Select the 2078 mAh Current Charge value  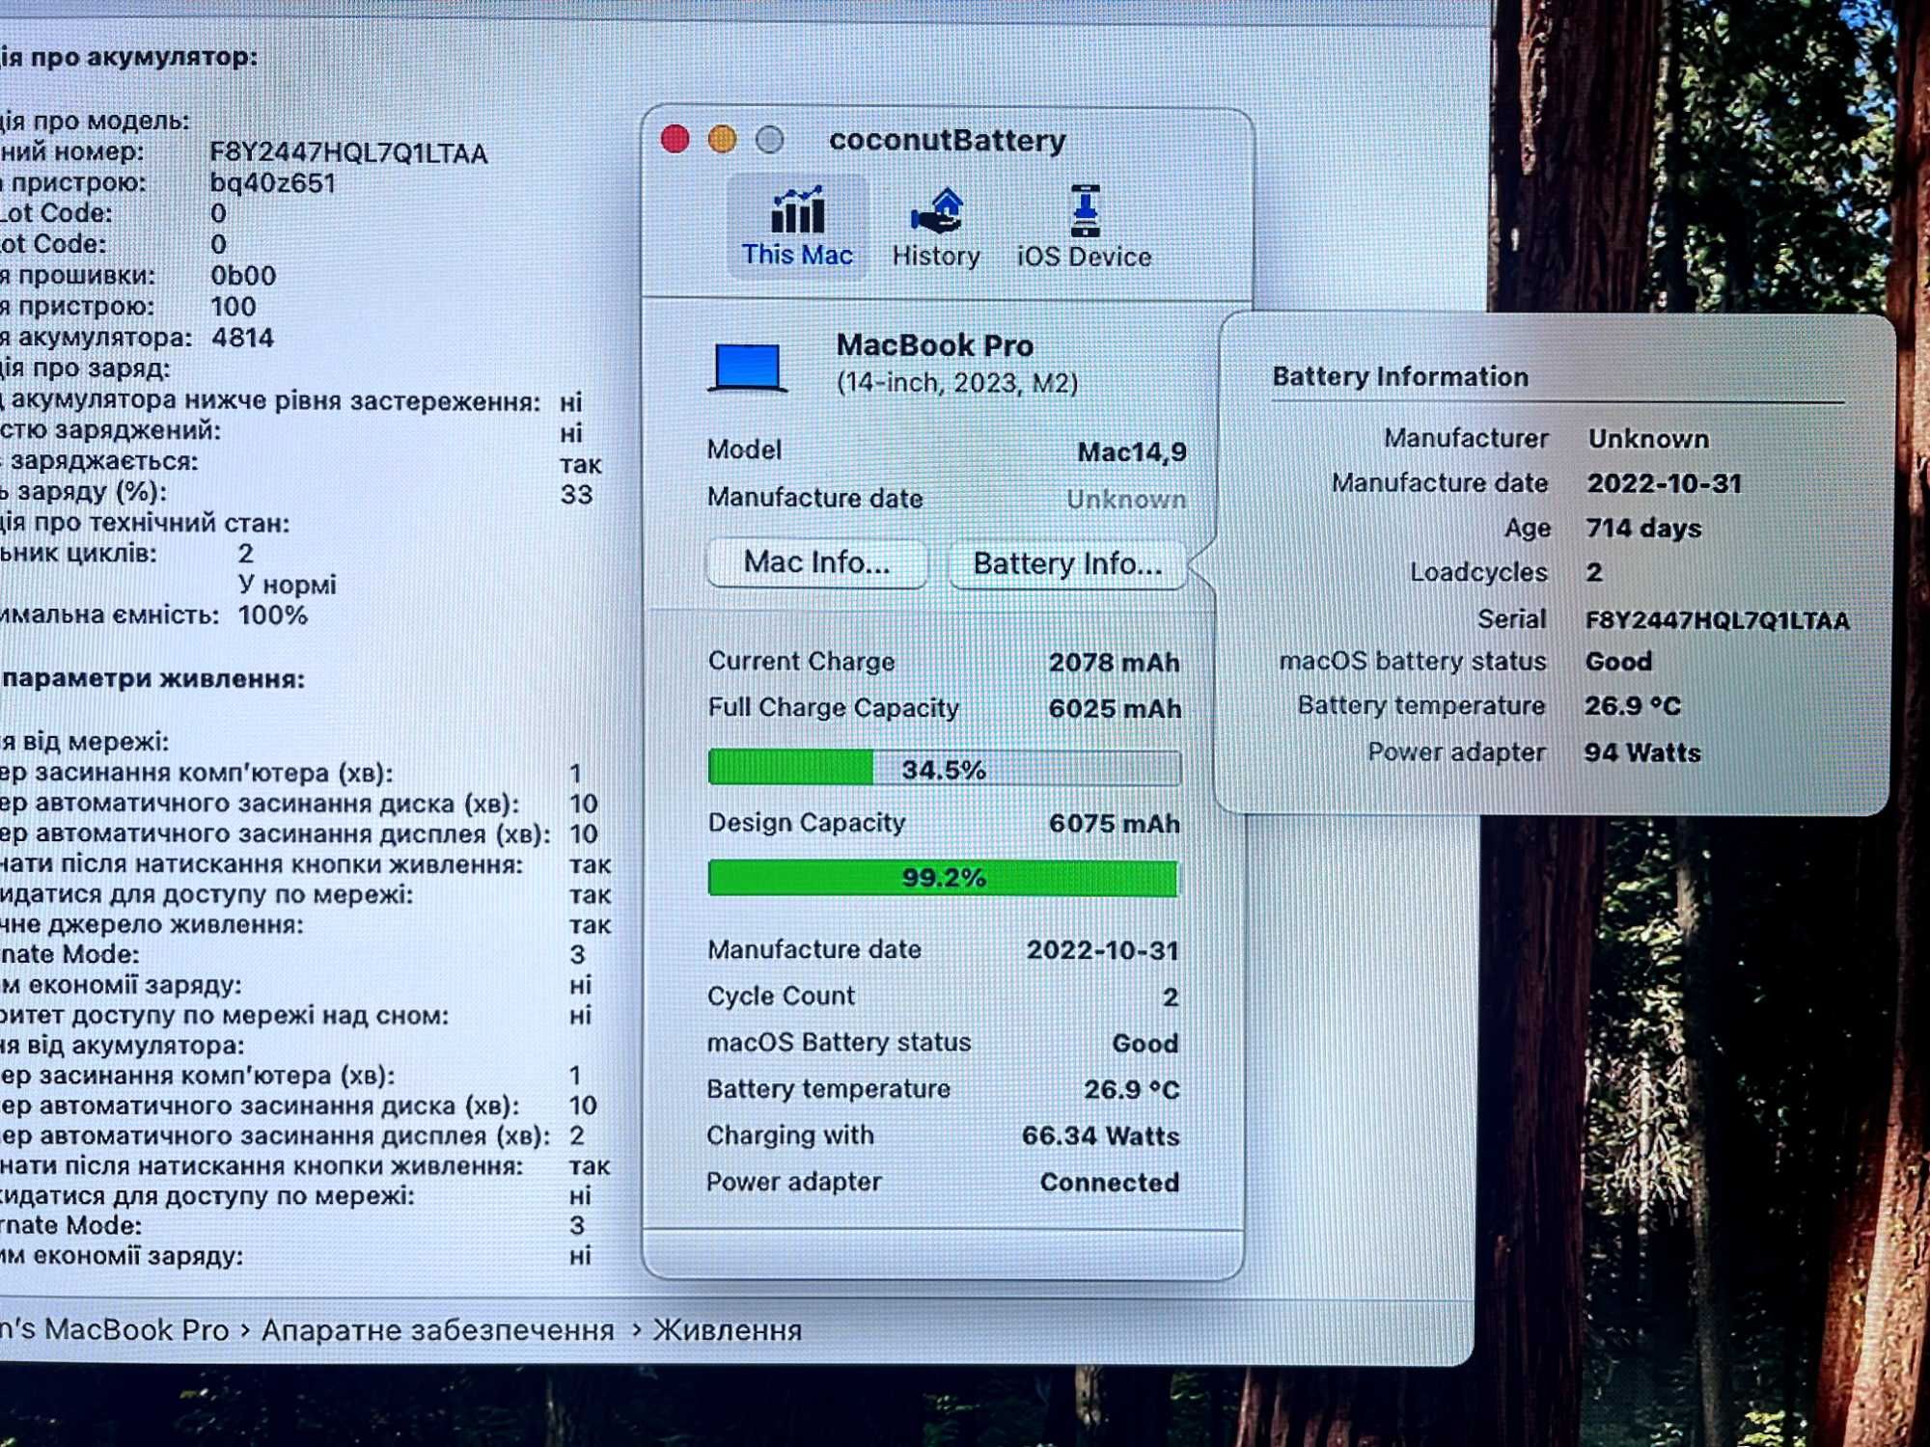click(1114, 663)
